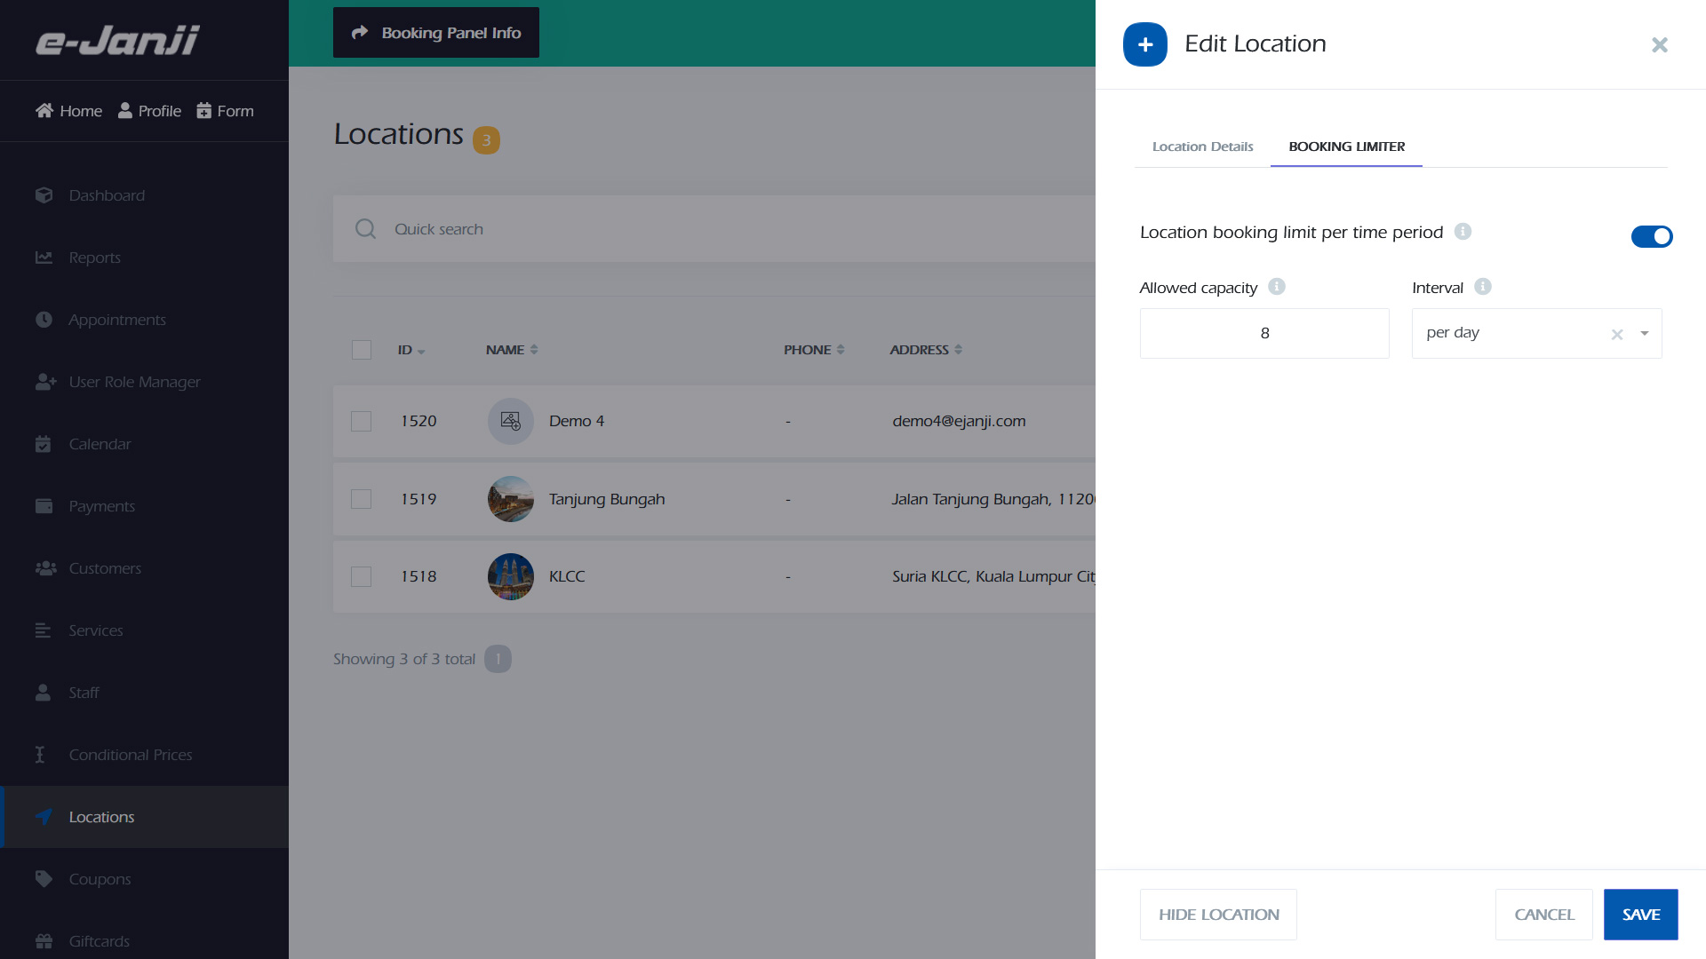
Task: Disable location booking limit toggle
Action: point(1652,236)
